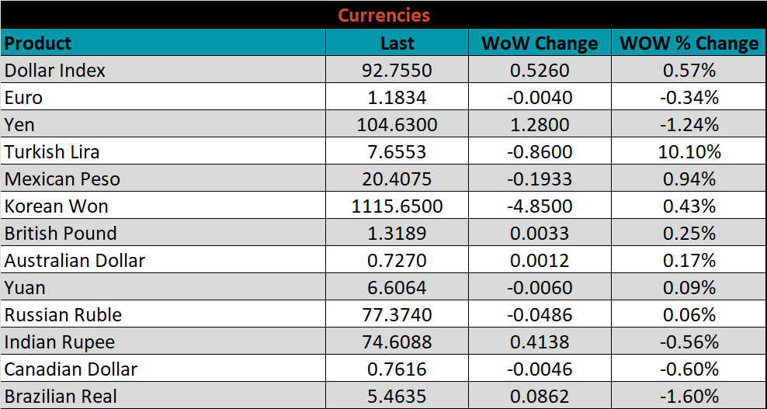Select Indian Rupee WoW change 0.4138
767x409 pixels.
(x=540, y=342)
